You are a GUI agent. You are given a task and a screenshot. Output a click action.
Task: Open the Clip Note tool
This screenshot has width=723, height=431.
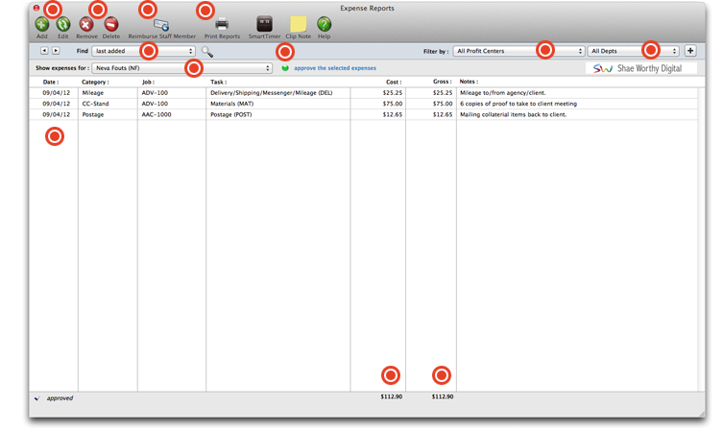(x=299, y=24)
